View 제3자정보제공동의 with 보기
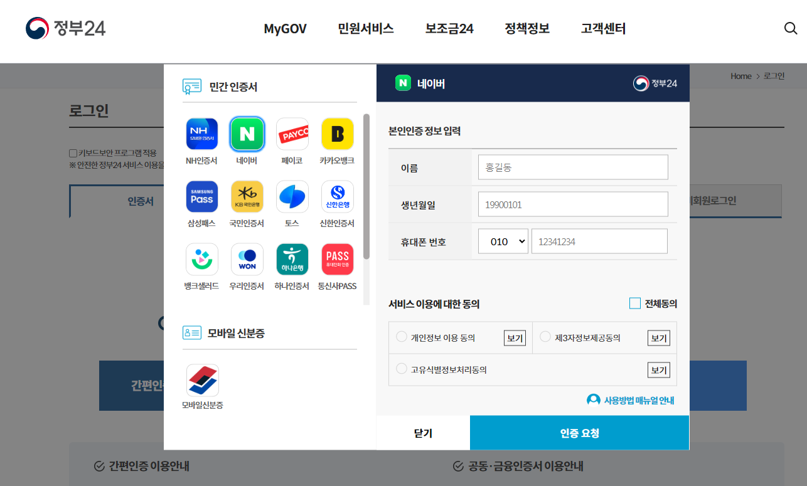Screen dimensions: 807x486 659,338
